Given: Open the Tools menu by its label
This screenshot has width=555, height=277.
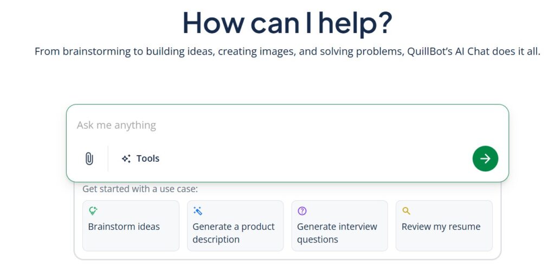Looking at the screenshot, I should pos(148,159).
